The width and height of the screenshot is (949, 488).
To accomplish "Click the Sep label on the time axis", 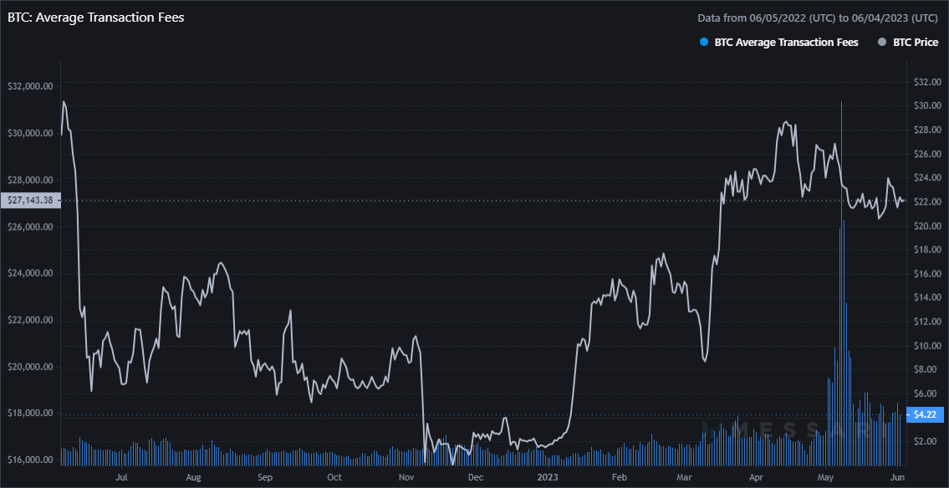I will tap(264, 476).
